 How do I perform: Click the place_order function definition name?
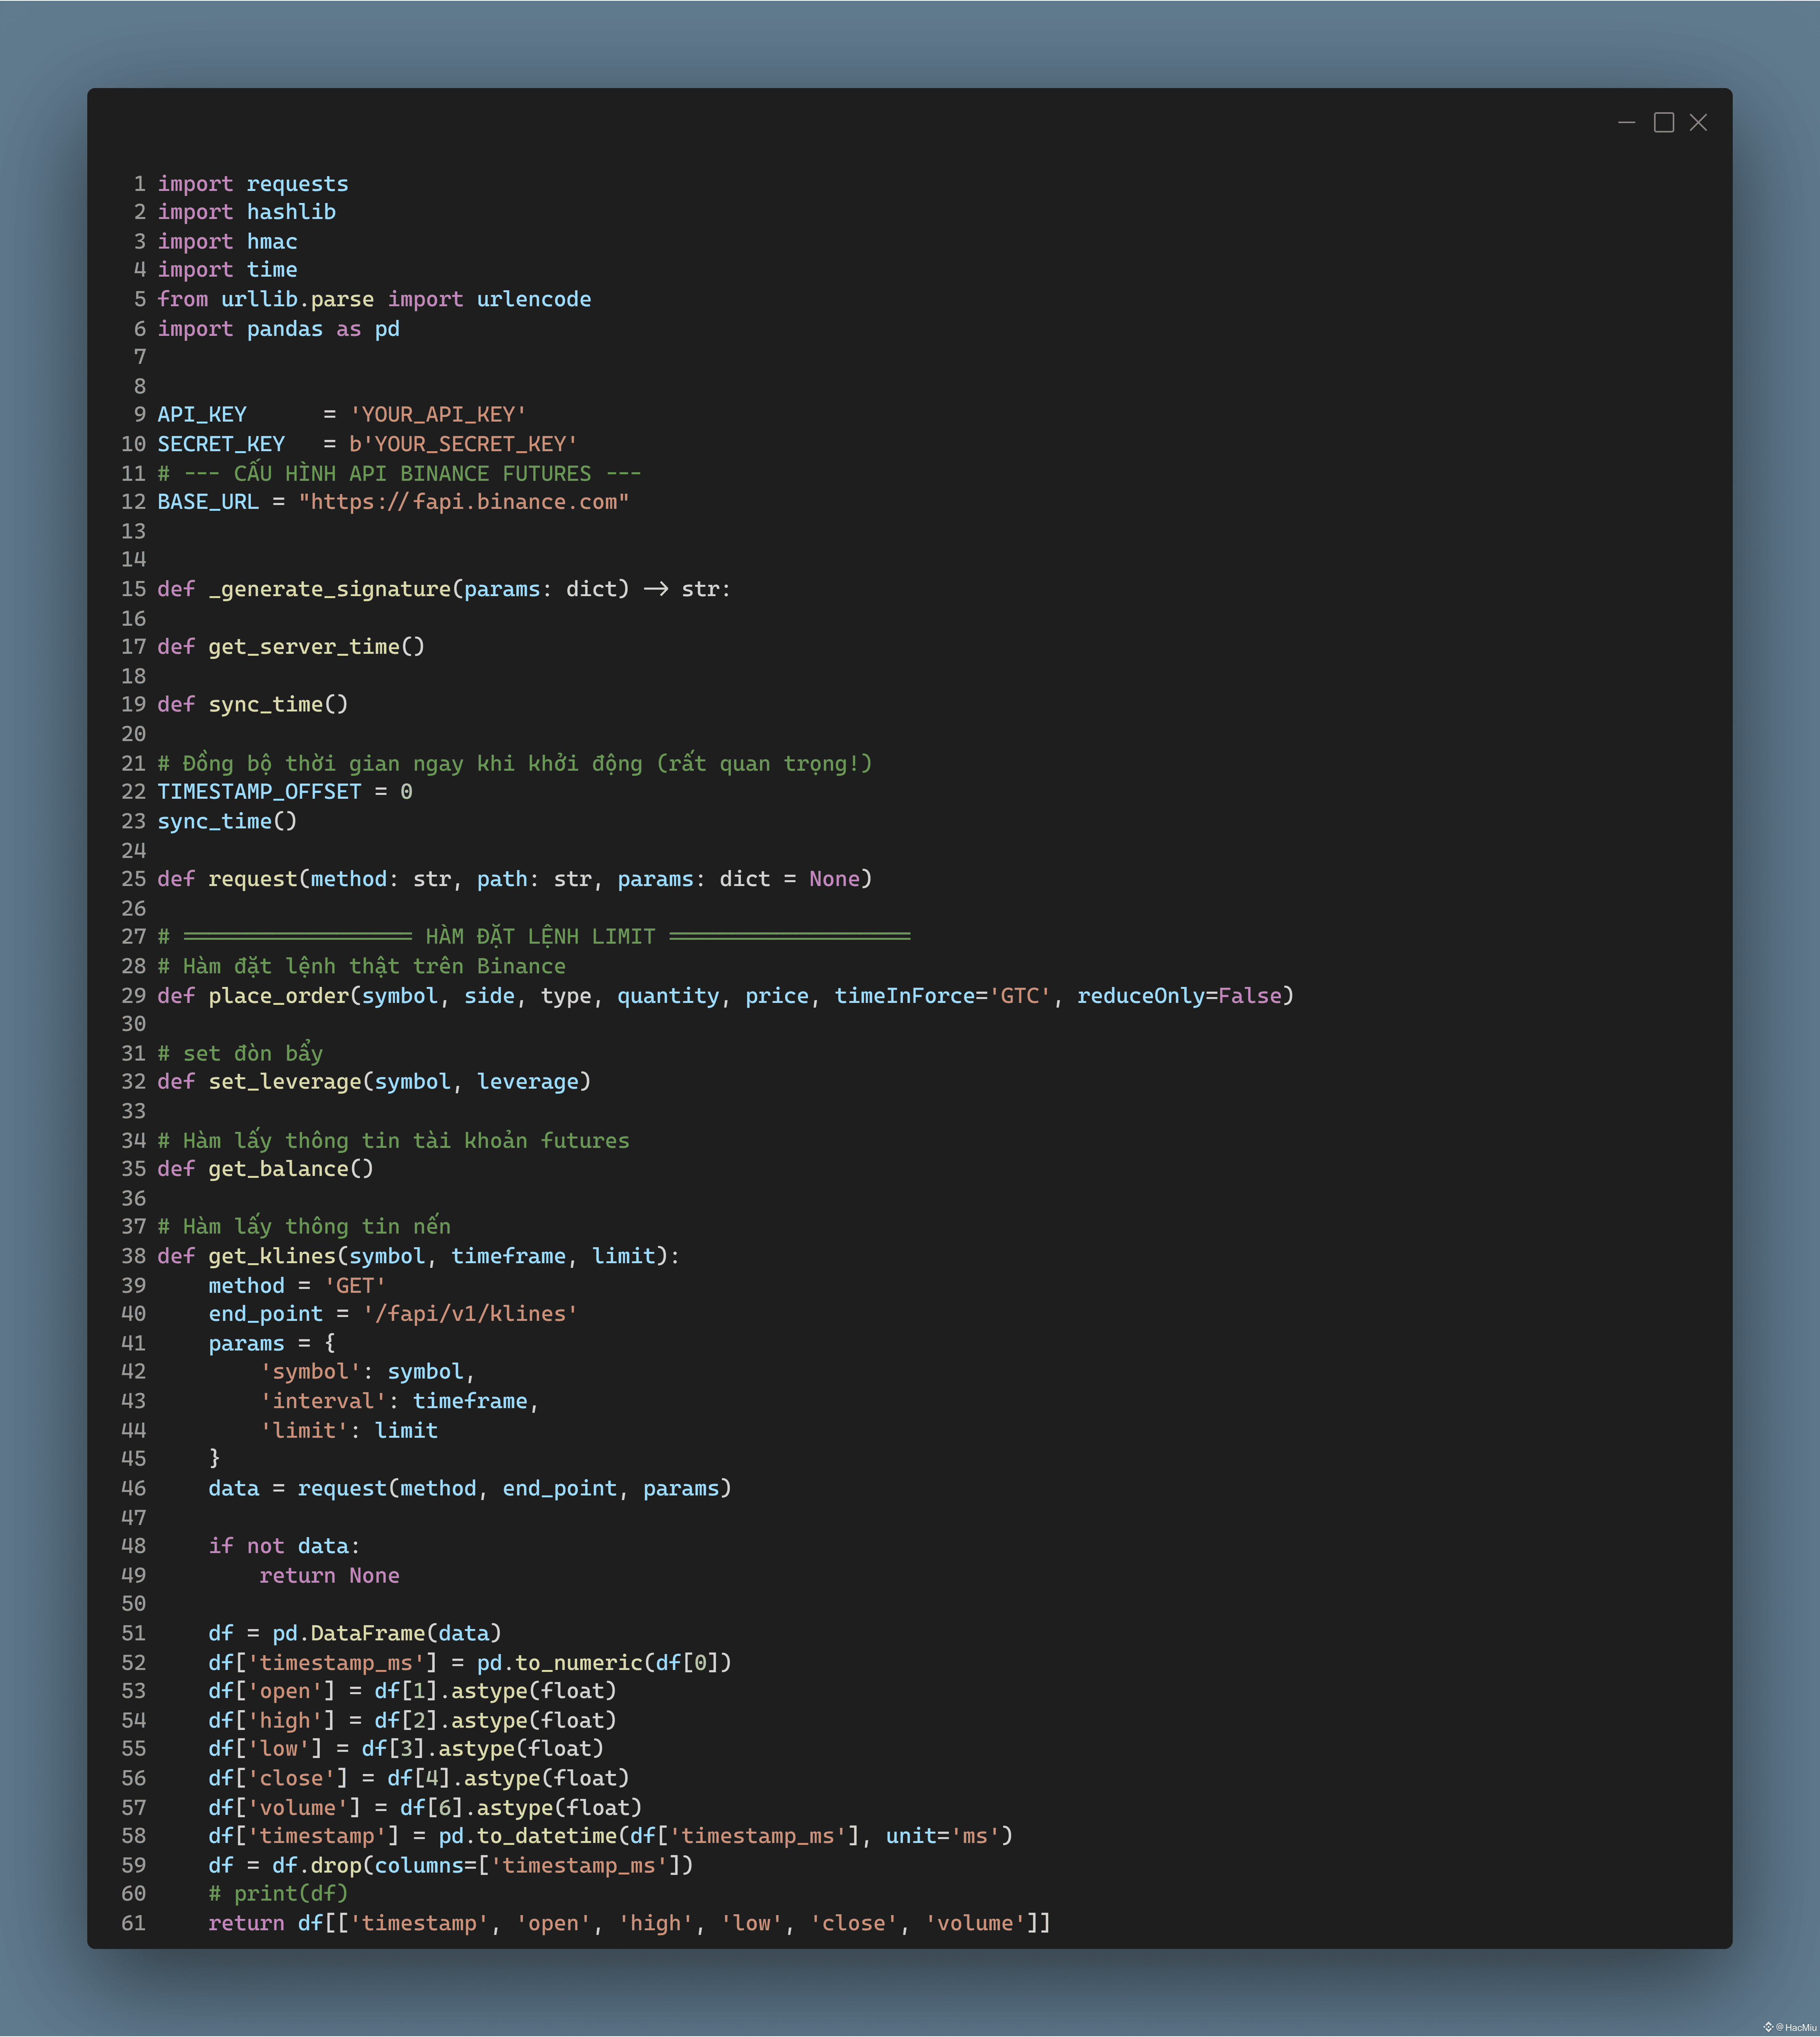tap(278, 996)
